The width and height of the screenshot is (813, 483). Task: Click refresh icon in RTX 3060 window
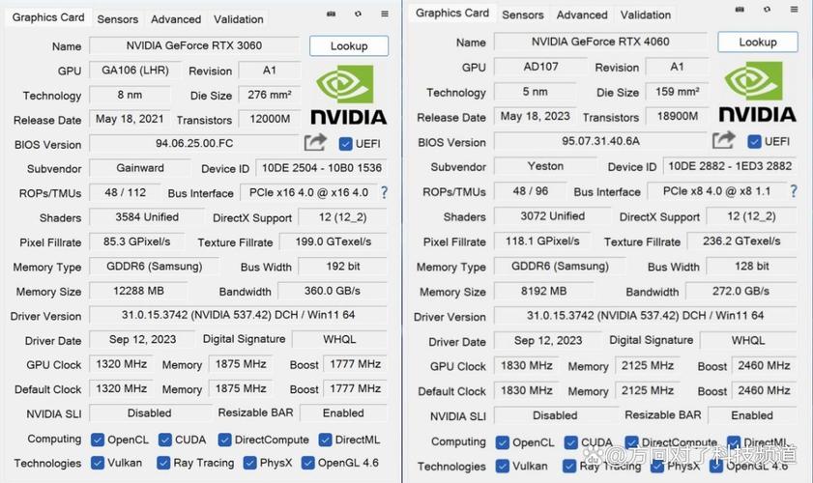358,14
